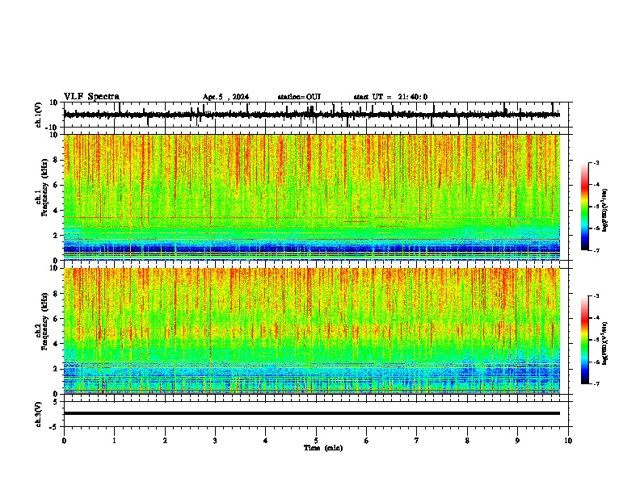Select the "Apr. 5, 2024" date text
The image size is (640, 494).
225,97
